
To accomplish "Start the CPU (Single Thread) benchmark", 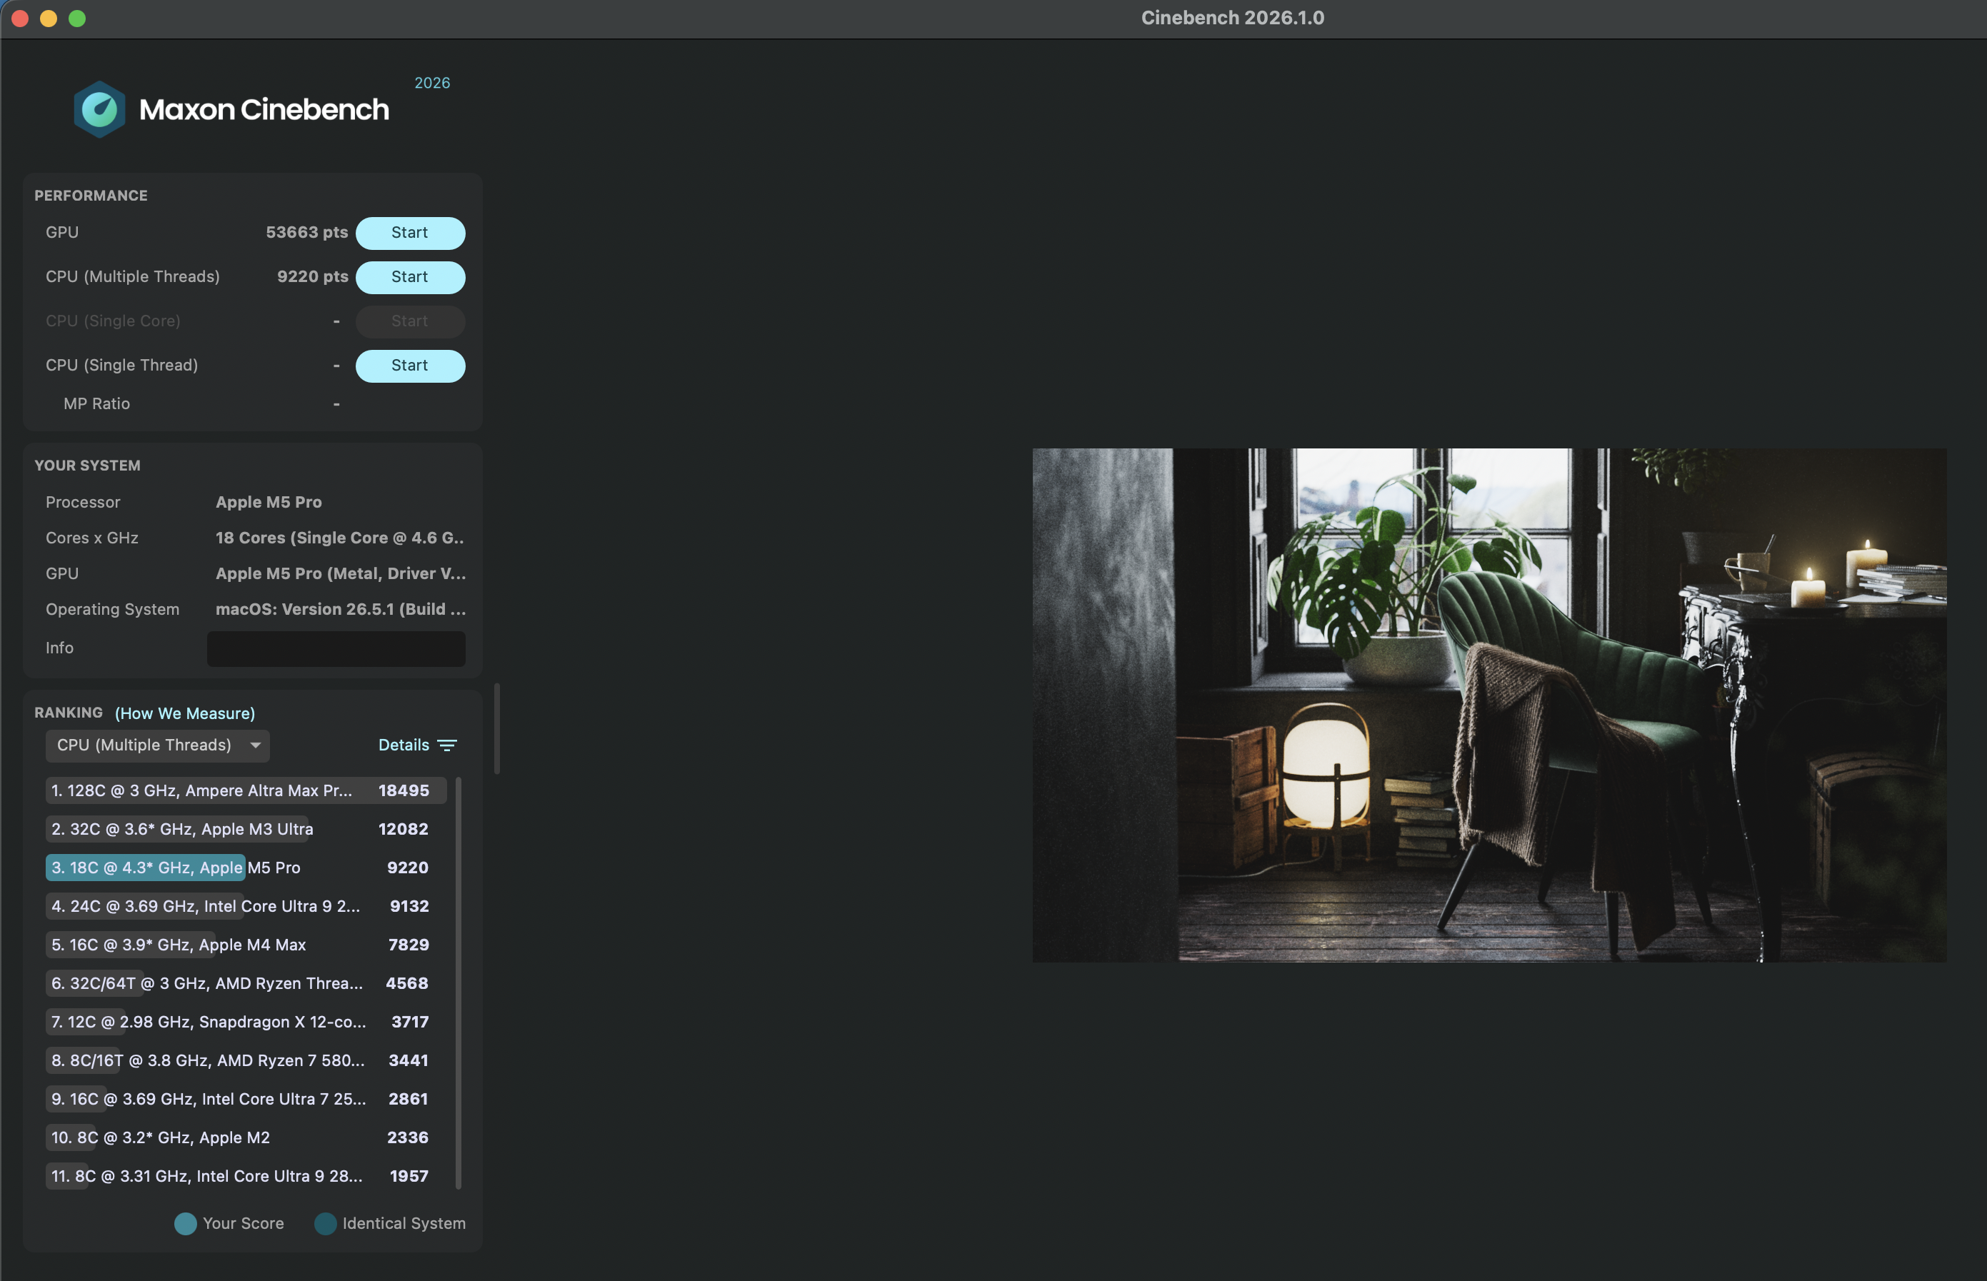I will 410,366.
